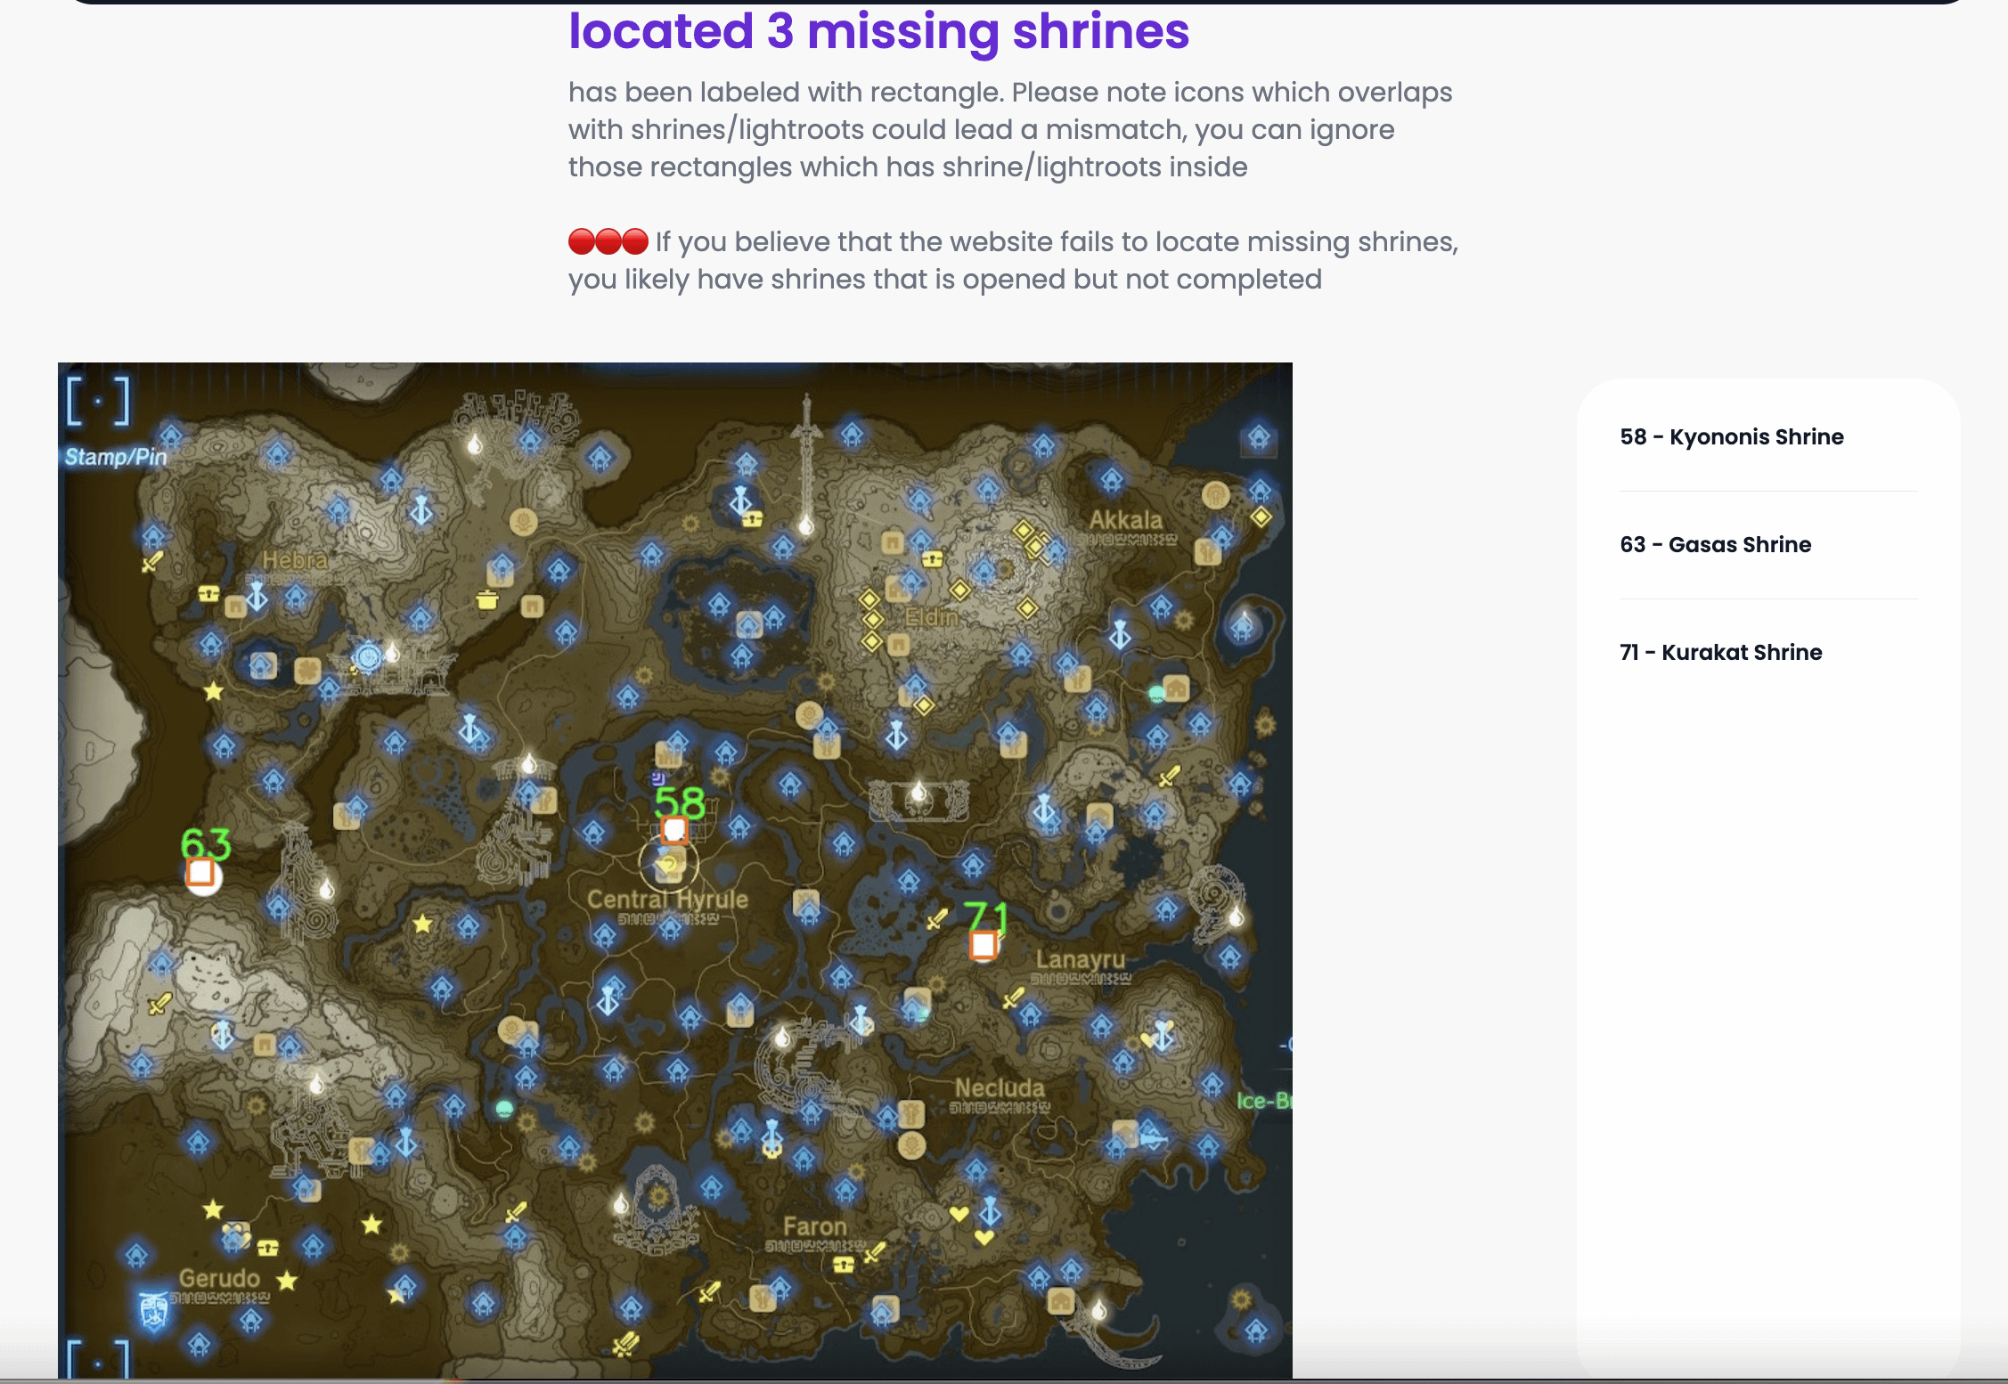Click the star stamp west of Central Hyrule label
The width and height of the screenshot is (2008, 1384).
click(422, 924)
